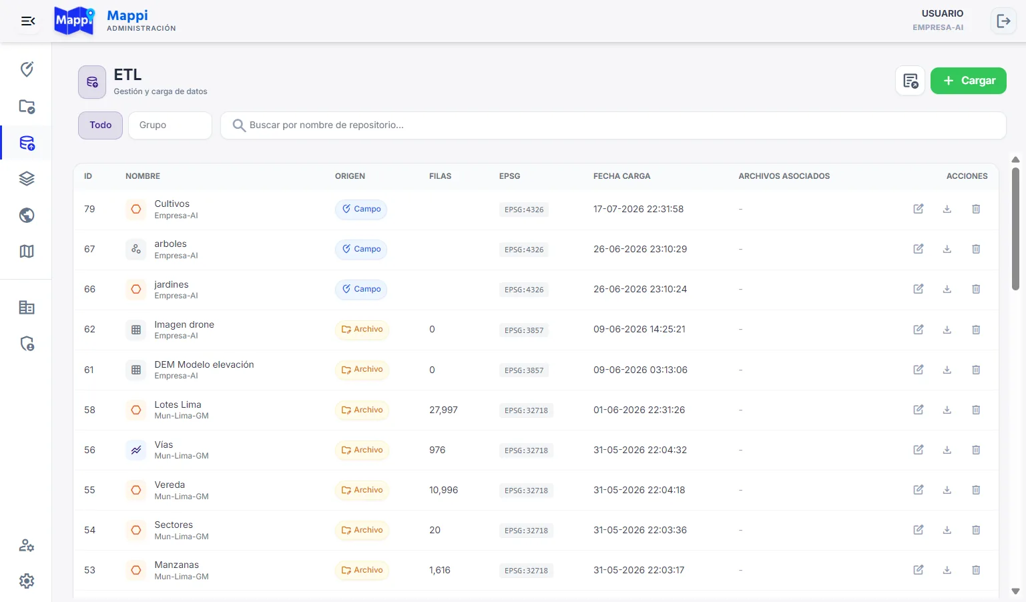Edit the Manzanas repository
Screen dimensions: 1026x602
pos(919,570)
